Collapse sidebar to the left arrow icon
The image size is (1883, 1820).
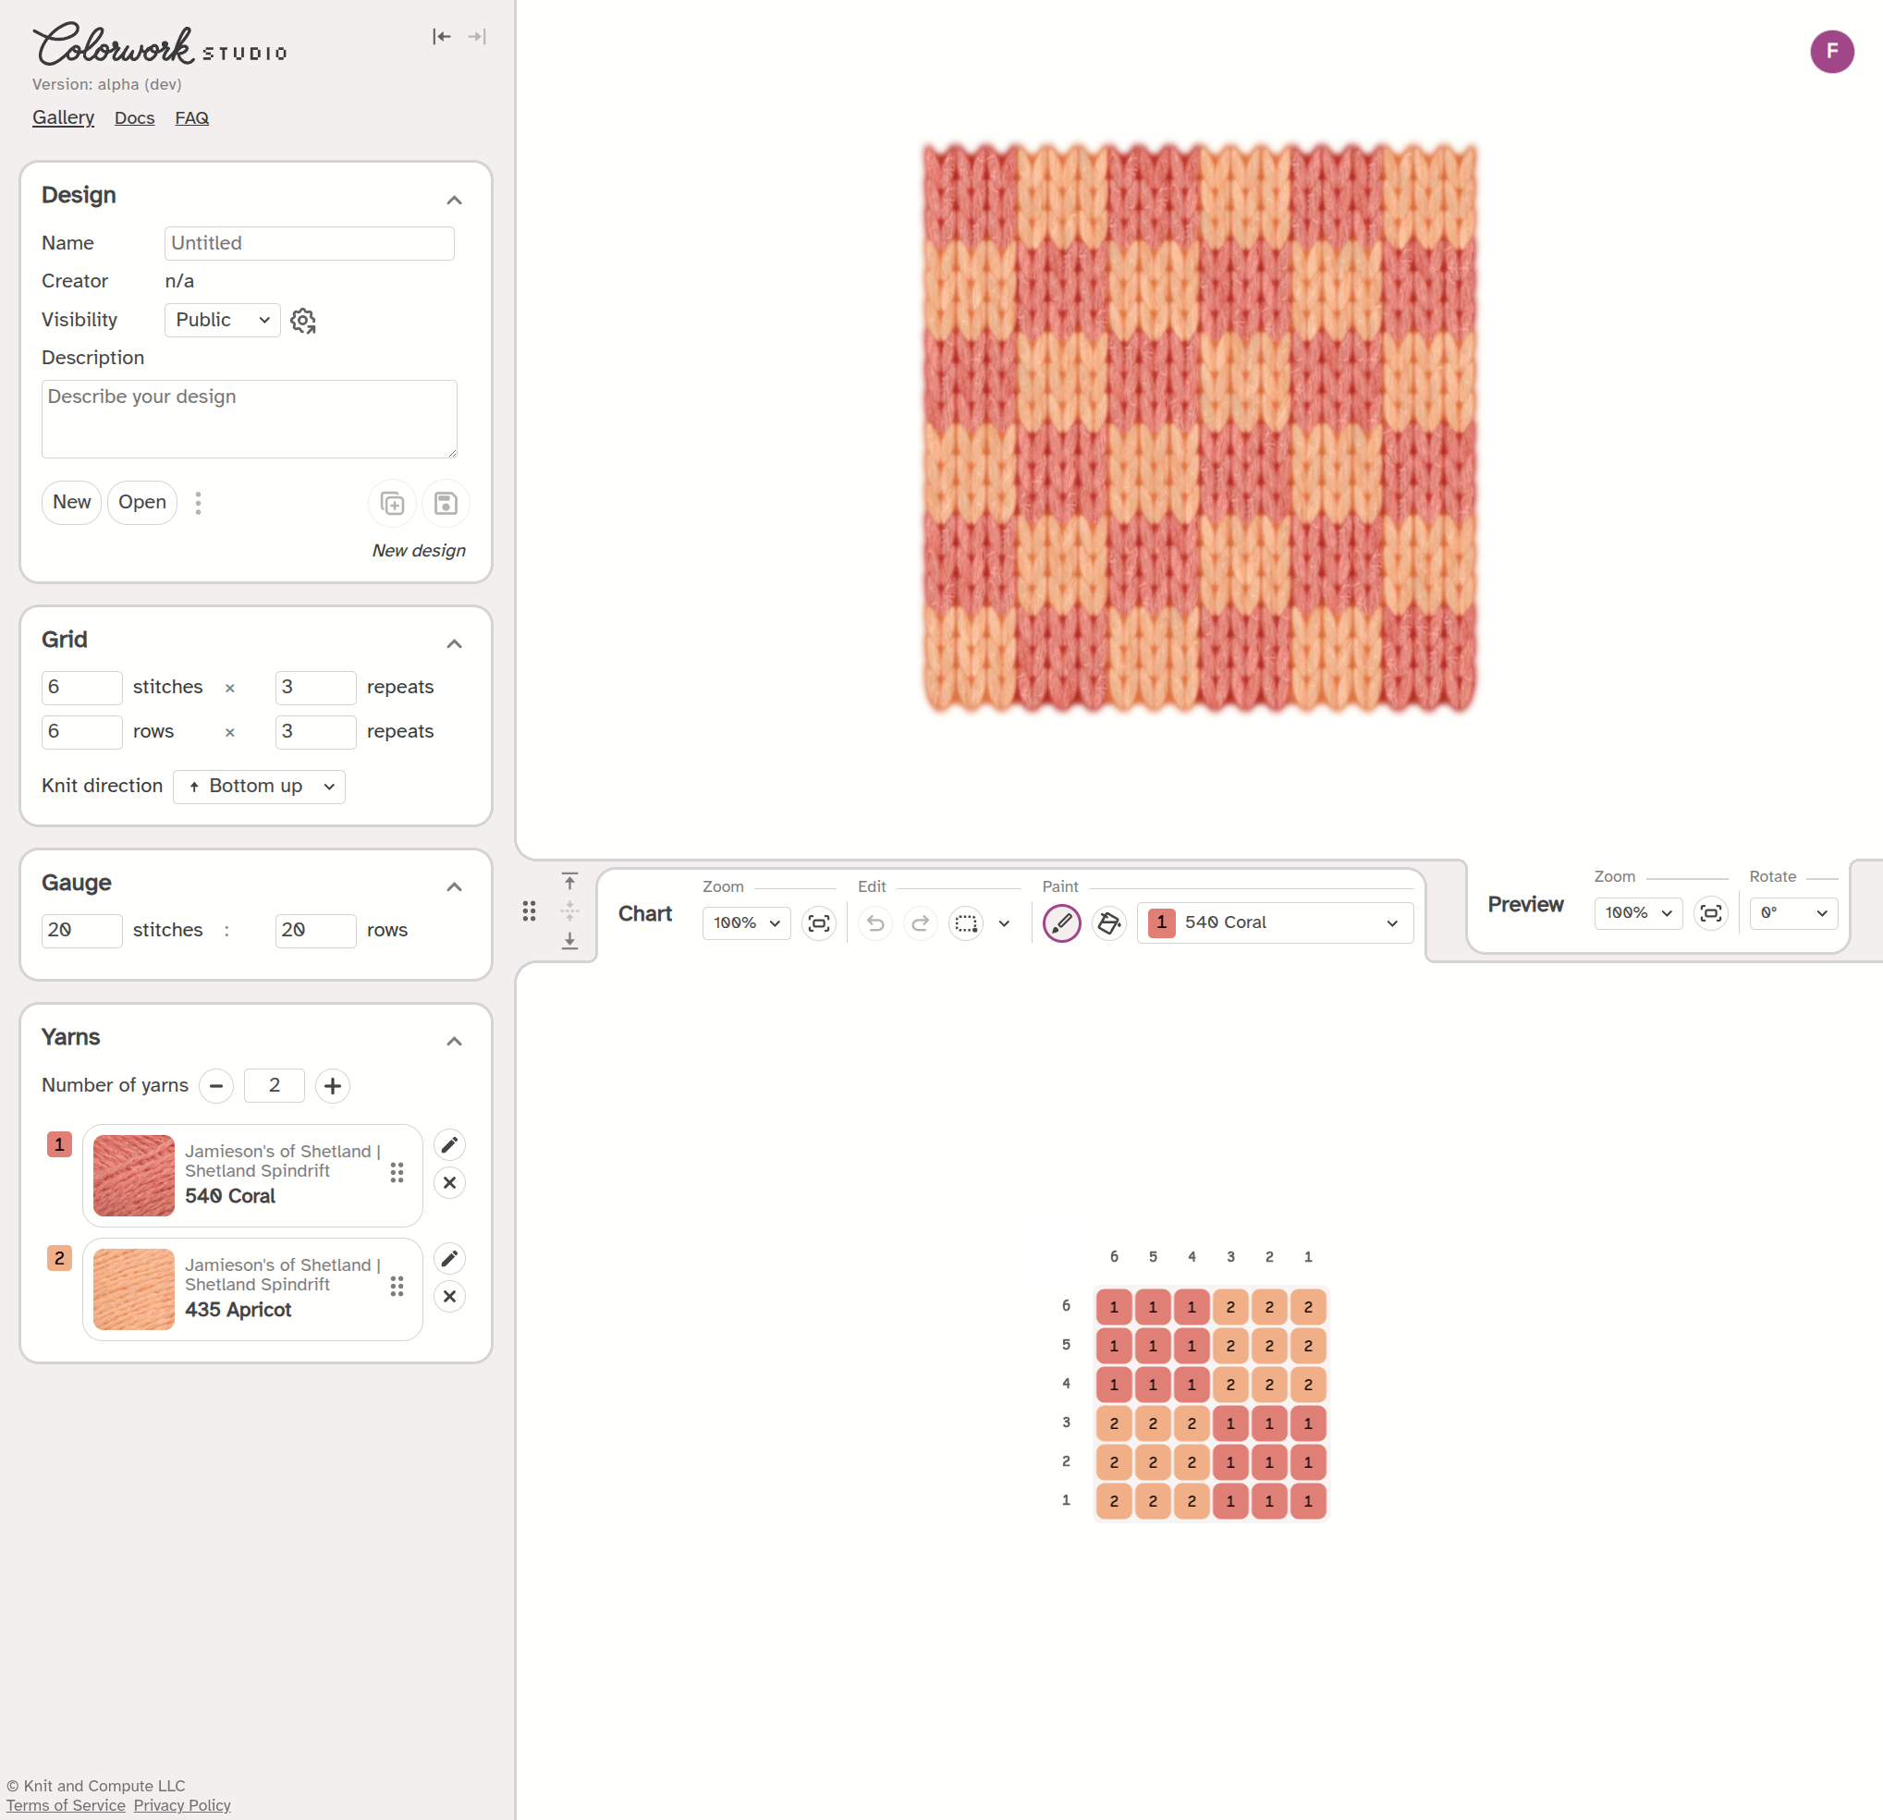click(441, 36)
